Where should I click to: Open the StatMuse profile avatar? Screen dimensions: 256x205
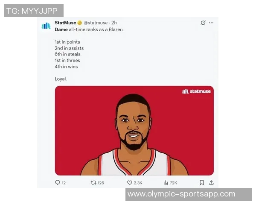46,26
